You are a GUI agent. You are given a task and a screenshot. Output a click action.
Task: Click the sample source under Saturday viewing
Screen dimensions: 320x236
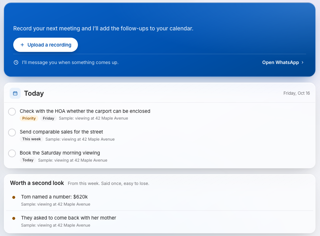coord(73,160)
